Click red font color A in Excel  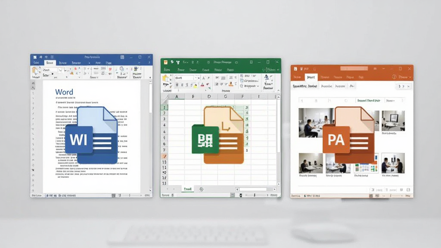[202, 85]
